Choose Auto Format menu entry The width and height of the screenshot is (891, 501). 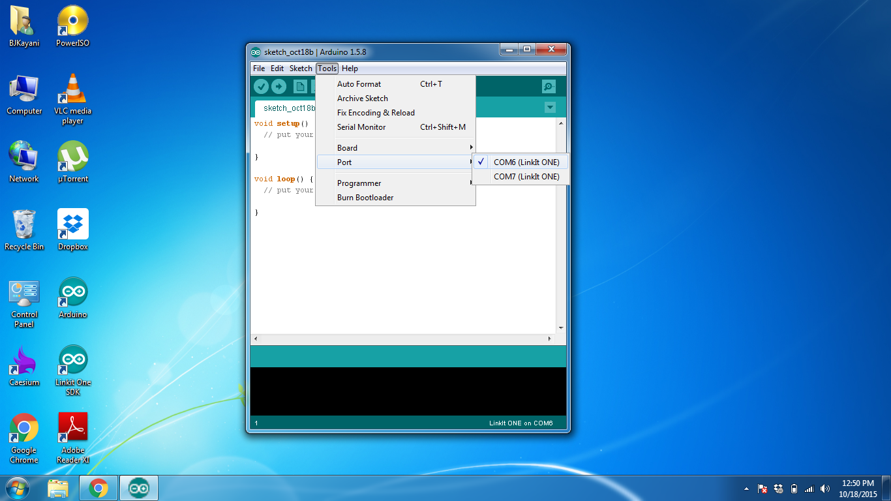(396, 84)
